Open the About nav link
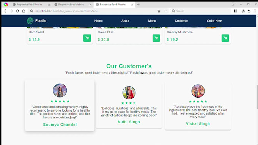Image resolution: width=258 pixels, height=145 pixels. coord(125,21)
